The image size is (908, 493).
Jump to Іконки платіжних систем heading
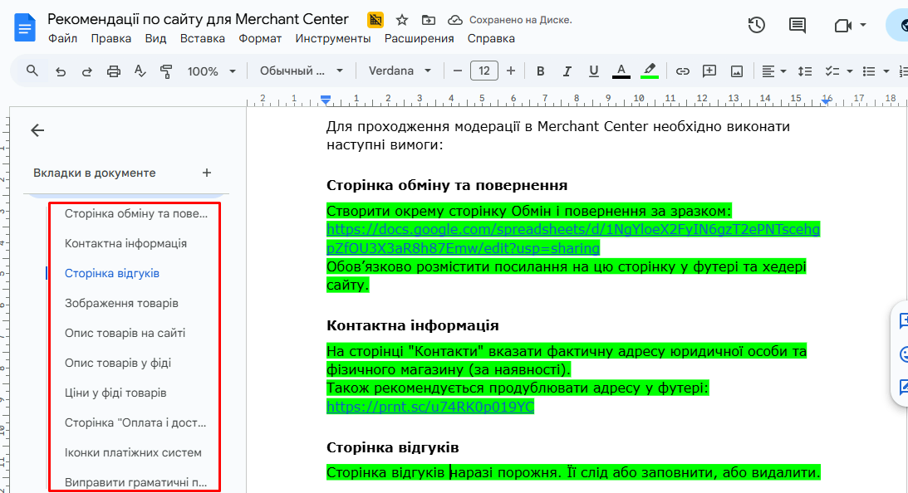click(x=133, y=452)
